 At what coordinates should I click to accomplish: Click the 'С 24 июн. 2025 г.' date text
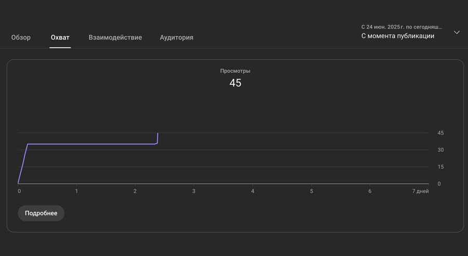[x=401, y=26]
